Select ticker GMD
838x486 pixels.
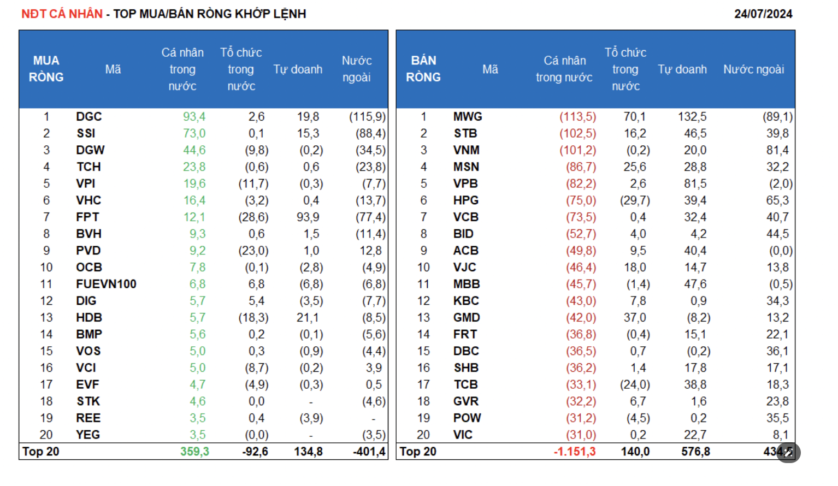[467, 318]
